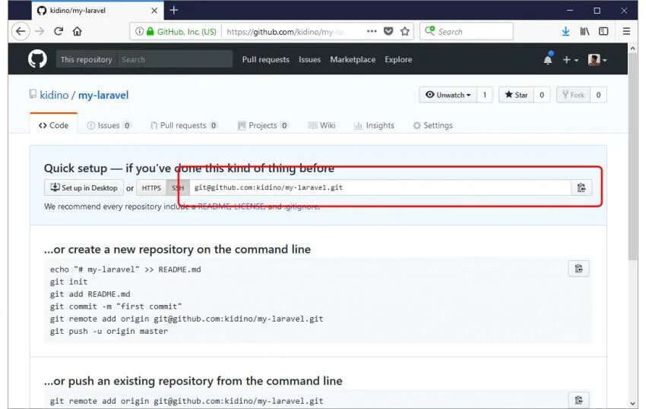Open the Firefox hamburger menu
The height and width of the screenshot is (409, 646).
tap(626, 31)
